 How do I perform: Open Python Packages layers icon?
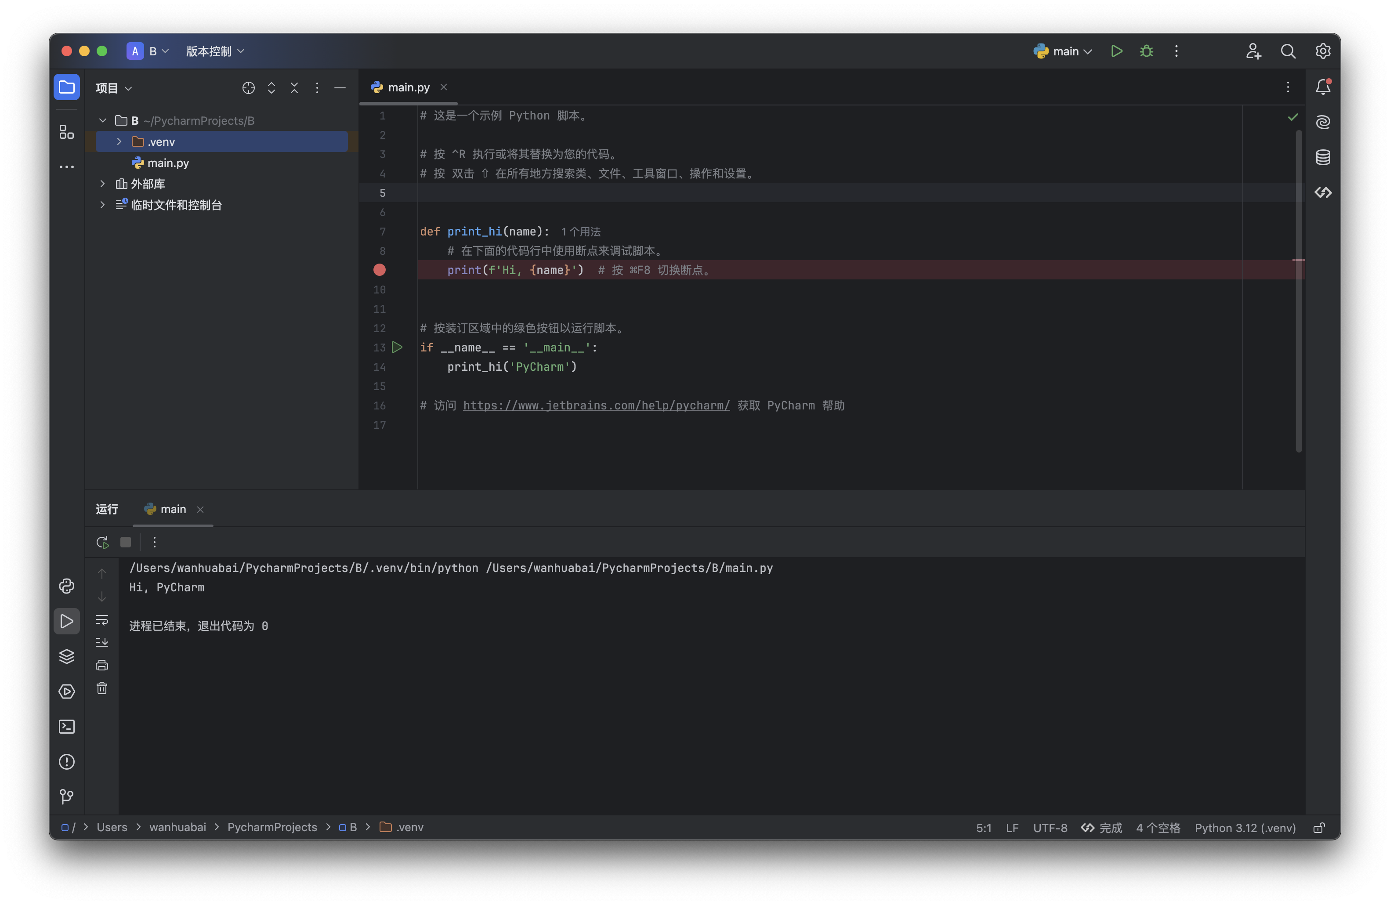pos(67,656)
